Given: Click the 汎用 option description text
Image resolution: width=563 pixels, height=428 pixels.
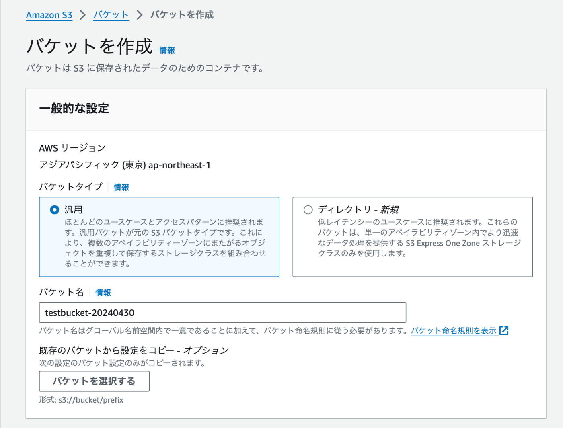Looking at the screenshot, I should 165,243.
